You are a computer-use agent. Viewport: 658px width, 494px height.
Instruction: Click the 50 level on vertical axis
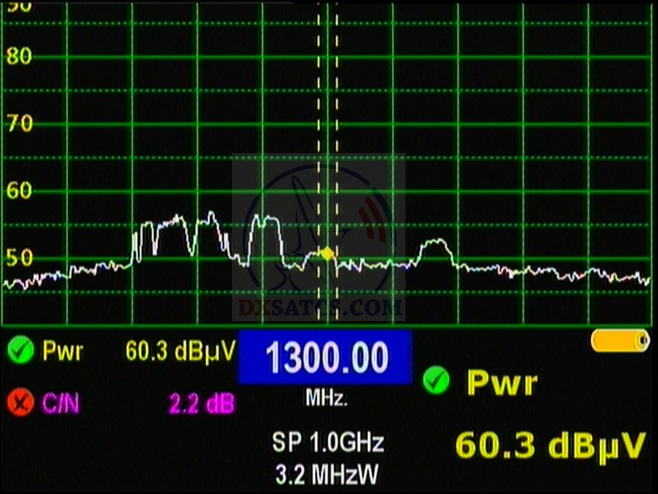pos(19,259)
